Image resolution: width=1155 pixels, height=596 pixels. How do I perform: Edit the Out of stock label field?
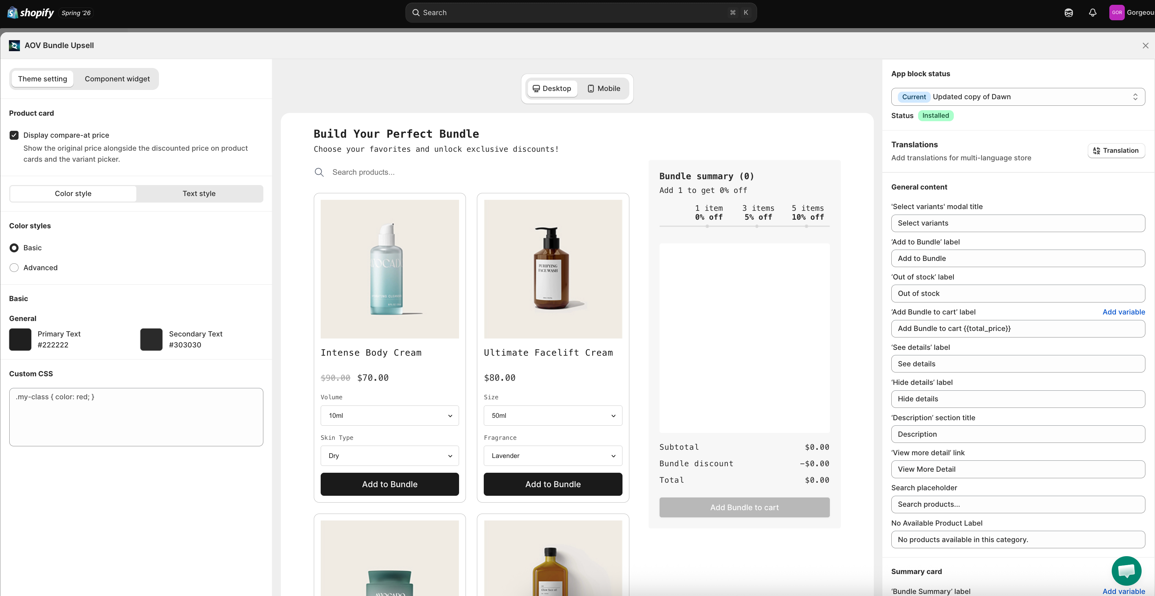pyautogui.click(x=1018, y=294)
